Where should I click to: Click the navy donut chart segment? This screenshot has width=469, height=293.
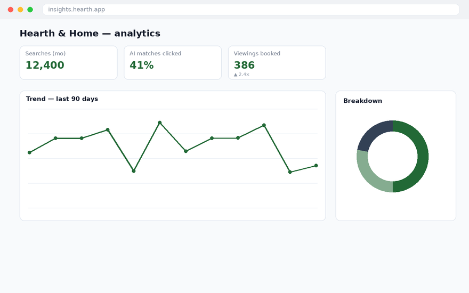coord(373,134)
